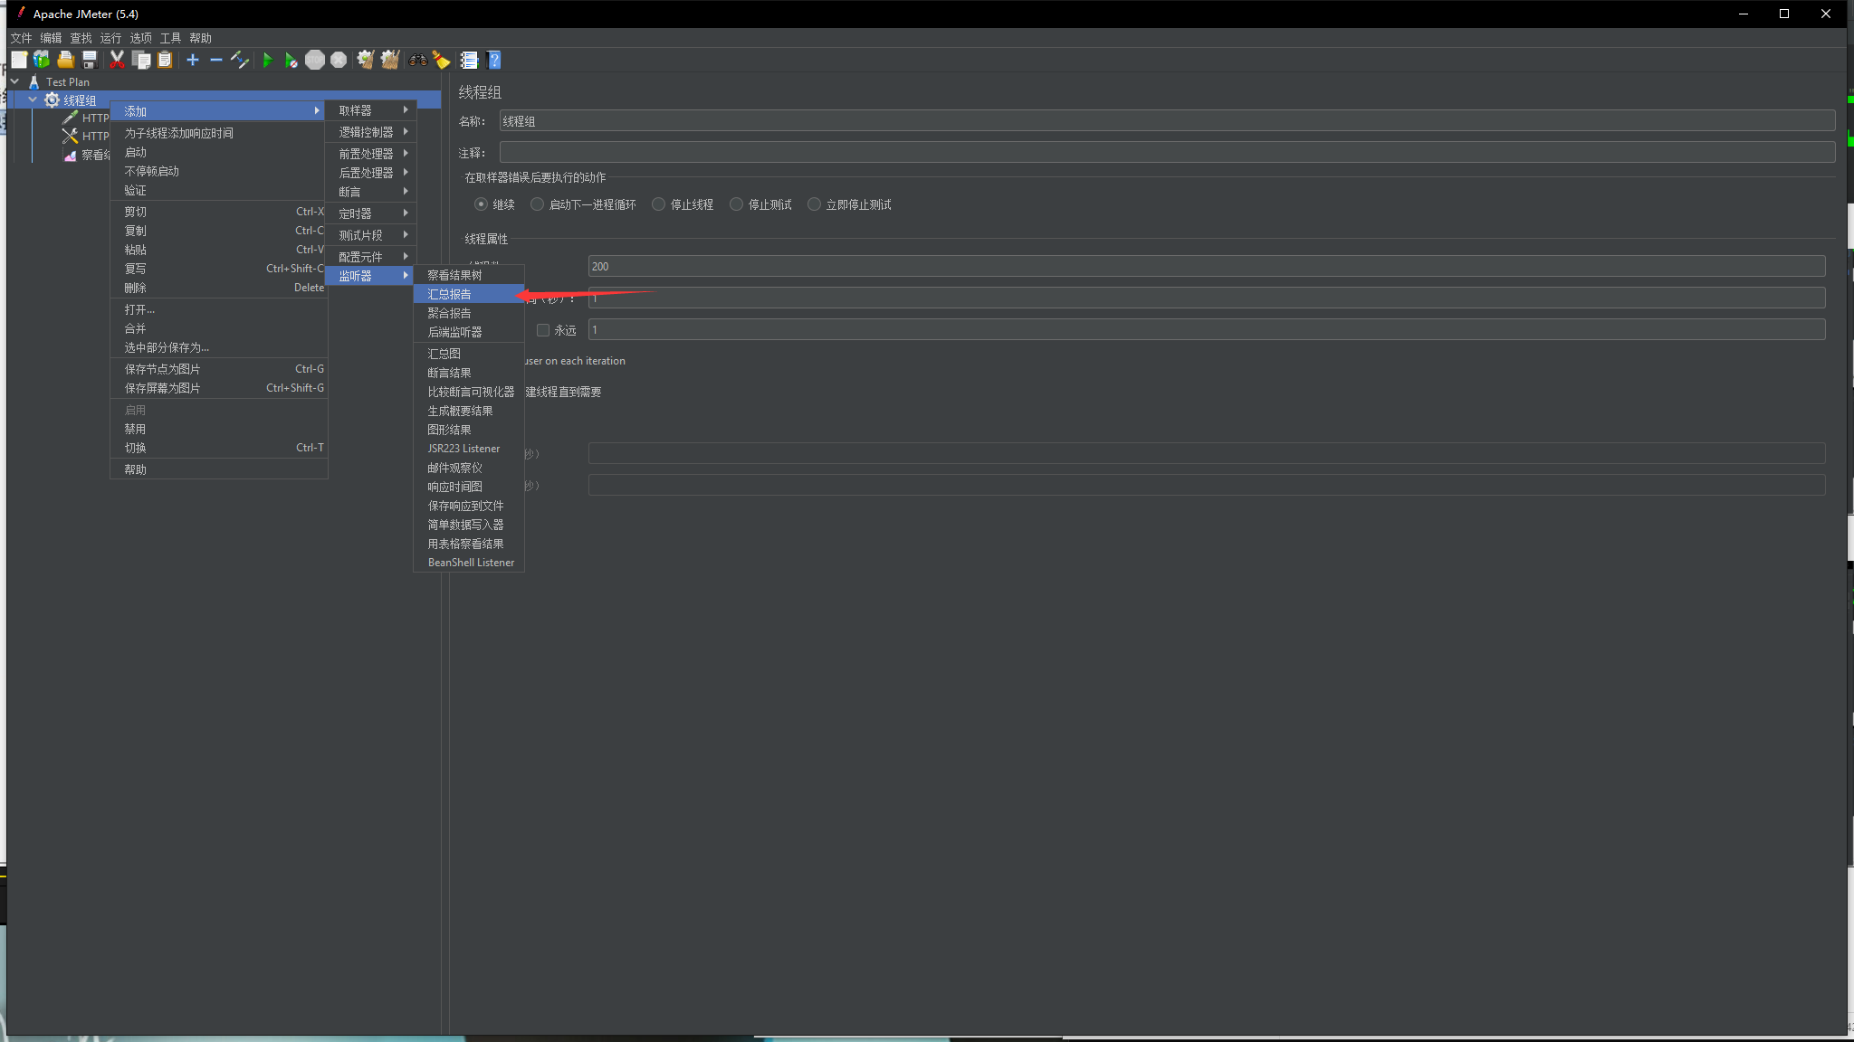Collapse the Test Plan tree node

pyautogui.click(x=14, y=81)
